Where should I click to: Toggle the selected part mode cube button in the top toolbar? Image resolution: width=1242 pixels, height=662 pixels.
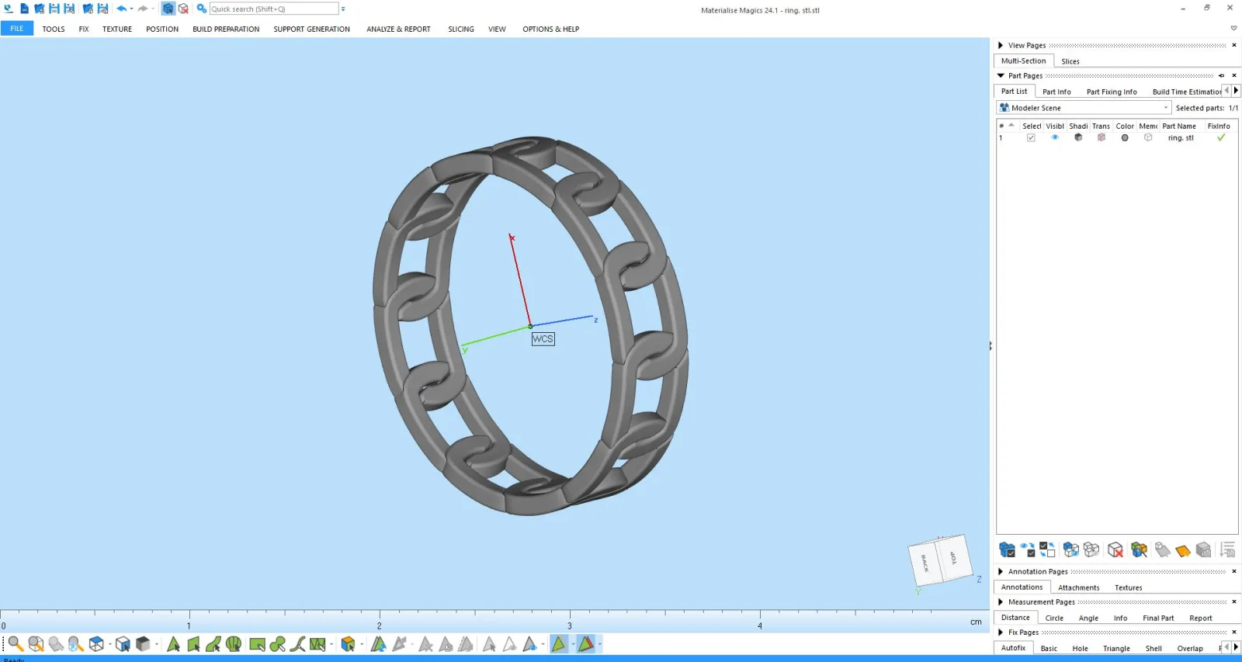point(168,9)
